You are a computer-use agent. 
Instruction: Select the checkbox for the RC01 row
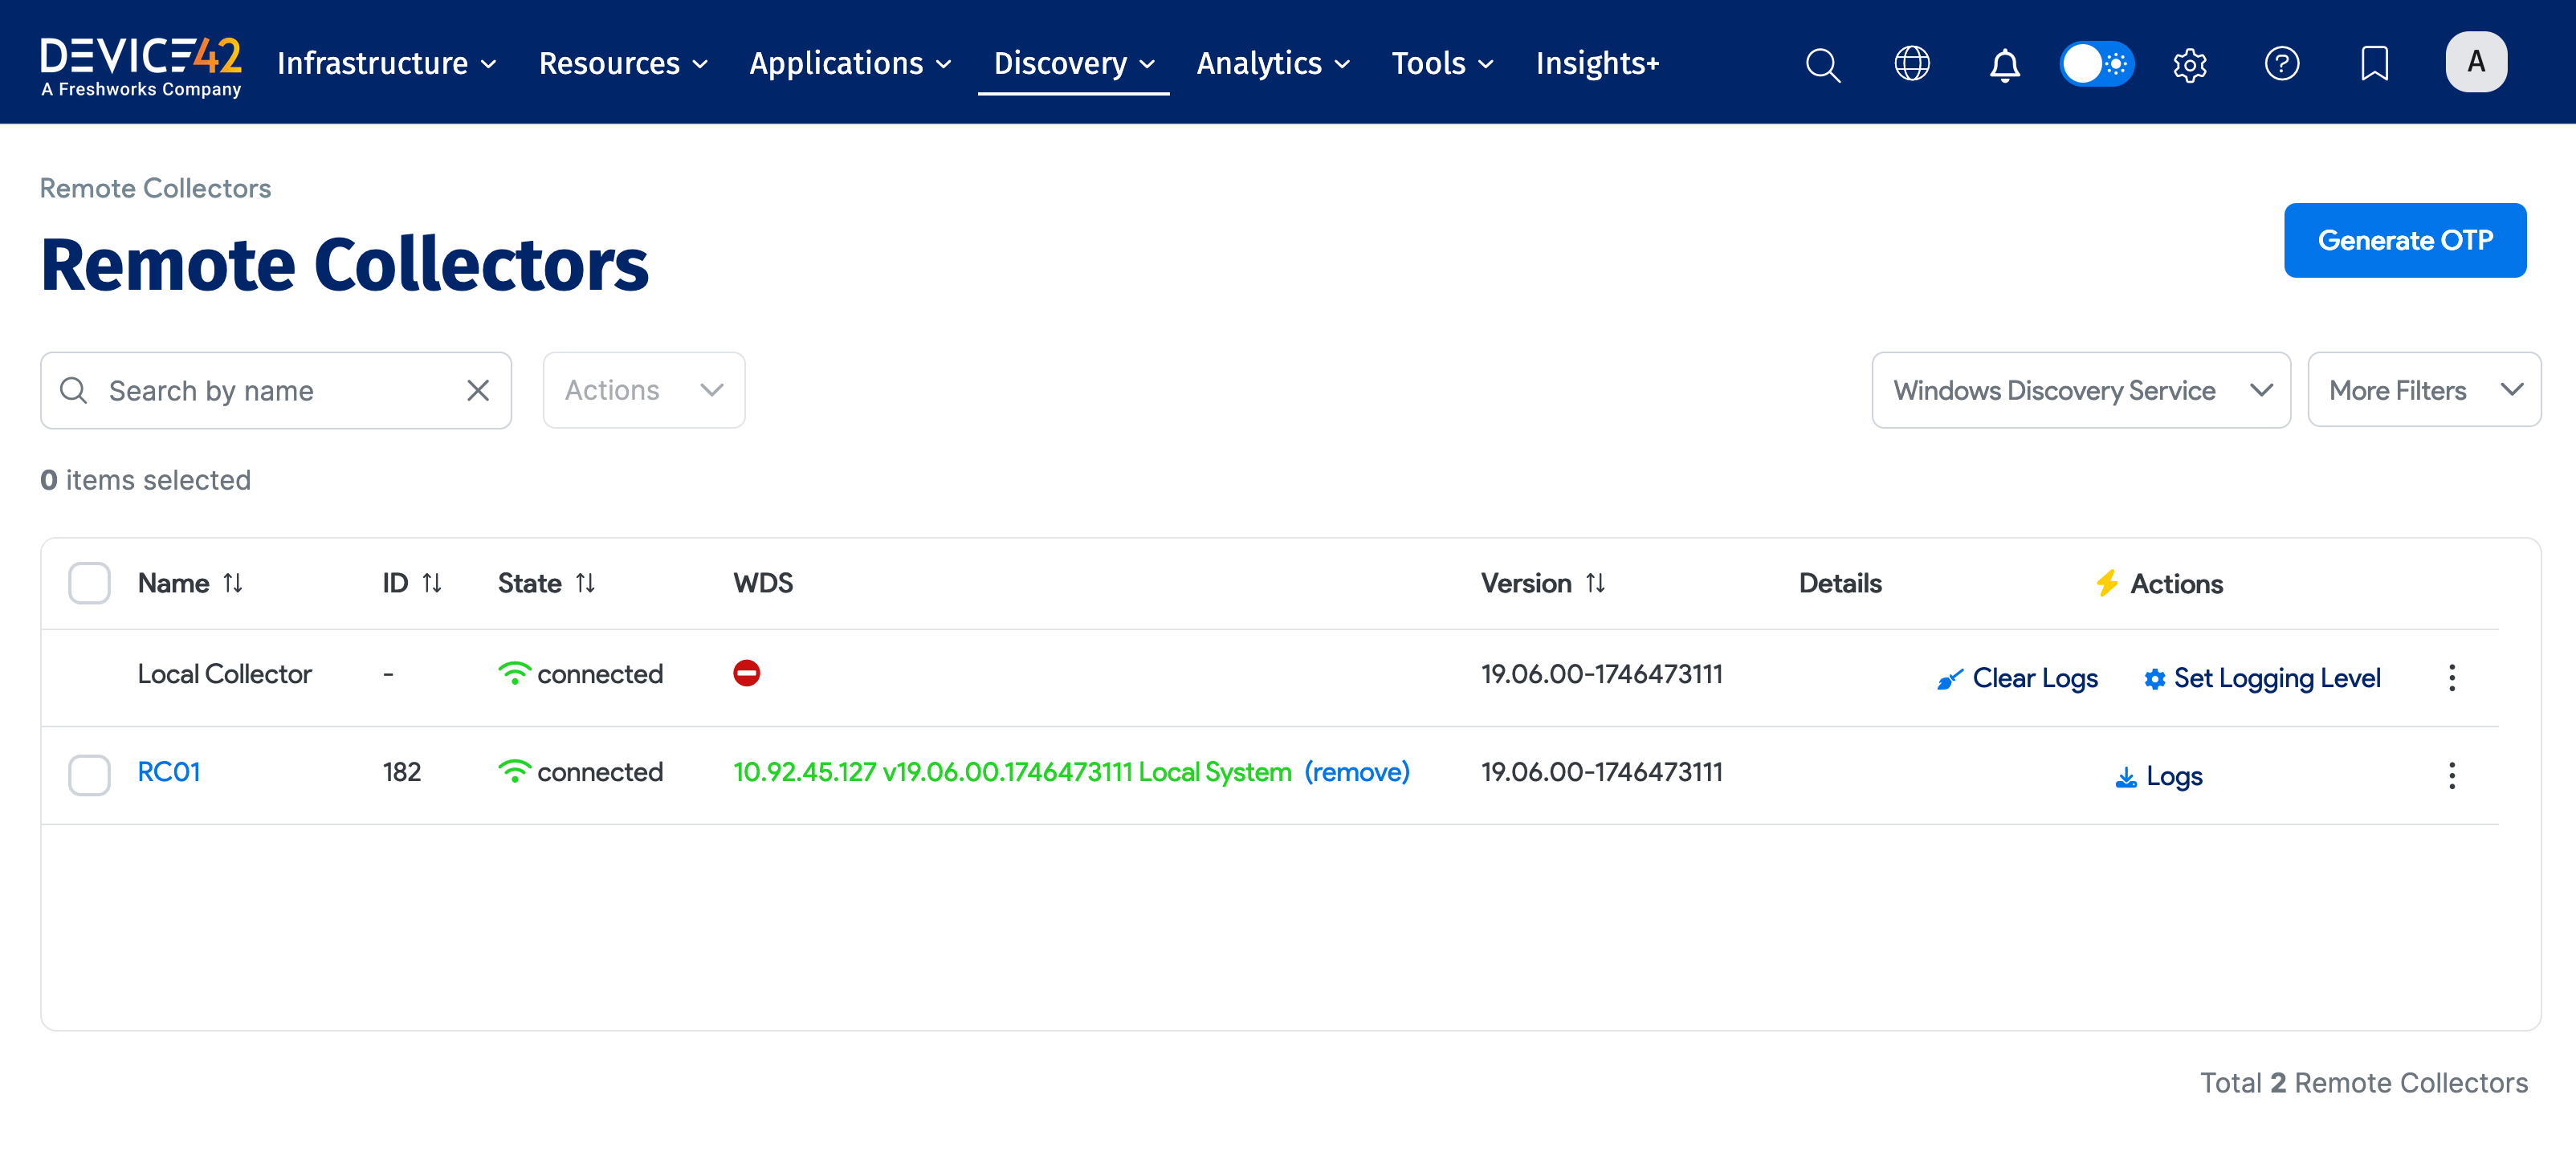[89, 774]
